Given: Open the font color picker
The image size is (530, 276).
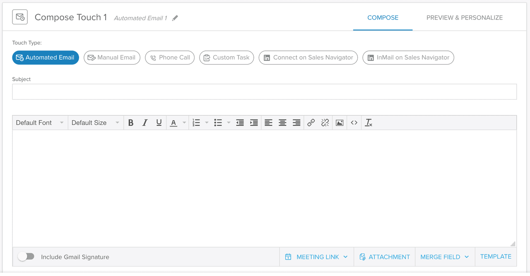Looking at the screenshot, I should pyautogui.click(x=173, y=122).
